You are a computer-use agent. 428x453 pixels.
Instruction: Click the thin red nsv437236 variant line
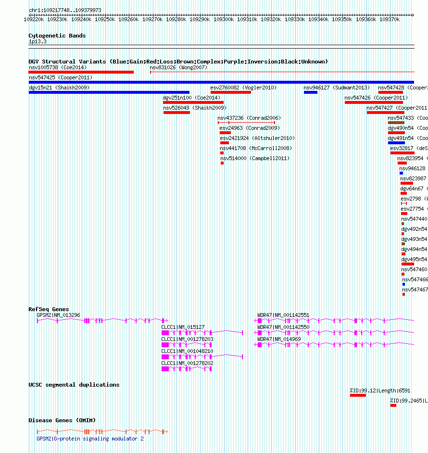247,123
